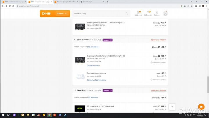Open Windows taskbar search
Screen dimensions: 209x118
pos(8,115)
